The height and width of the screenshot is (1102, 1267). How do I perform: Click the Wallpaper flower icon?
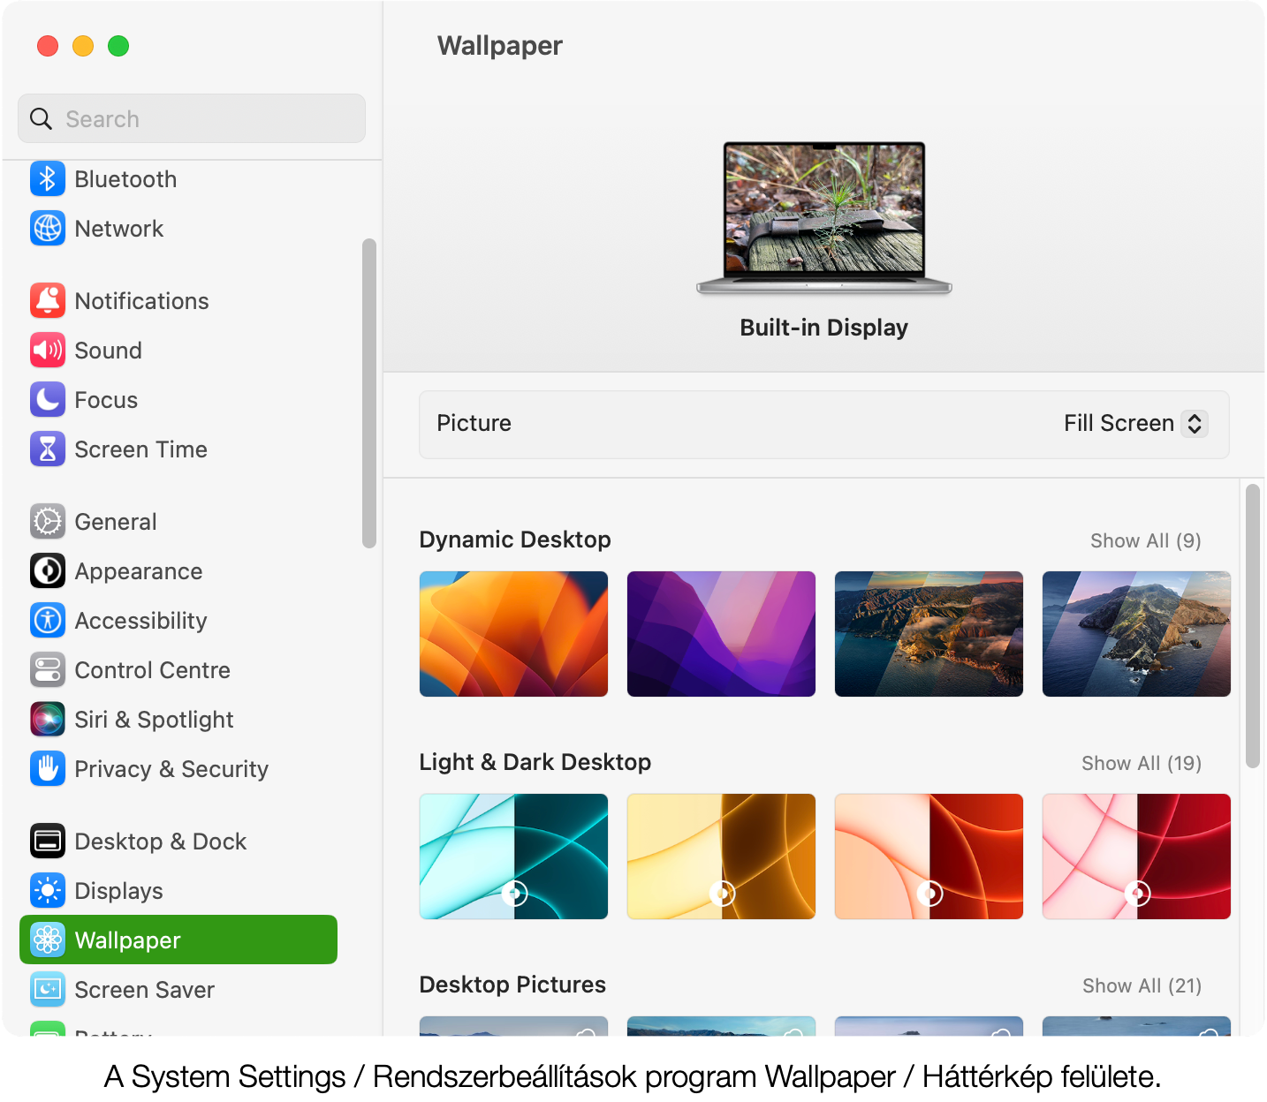coord(48,940)
